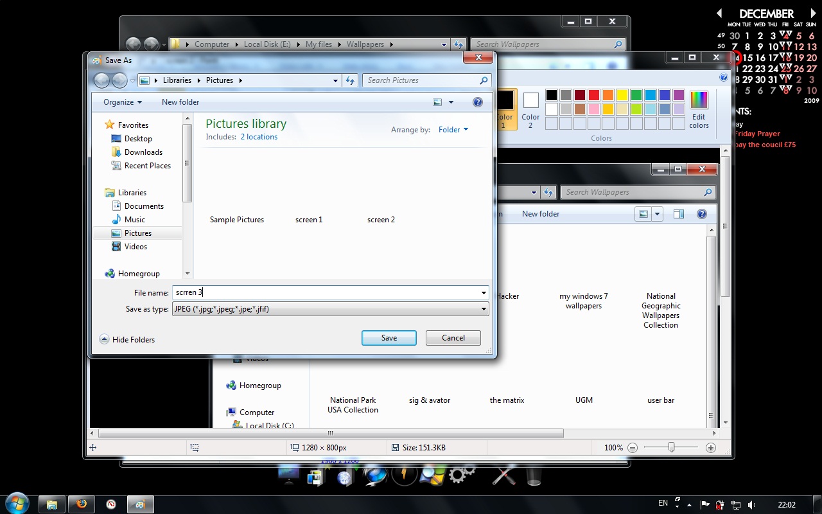Viewport: 822px width, 514px height.
Task: Click the 2 locations link under Pictures library
Action: click(259, 136)
